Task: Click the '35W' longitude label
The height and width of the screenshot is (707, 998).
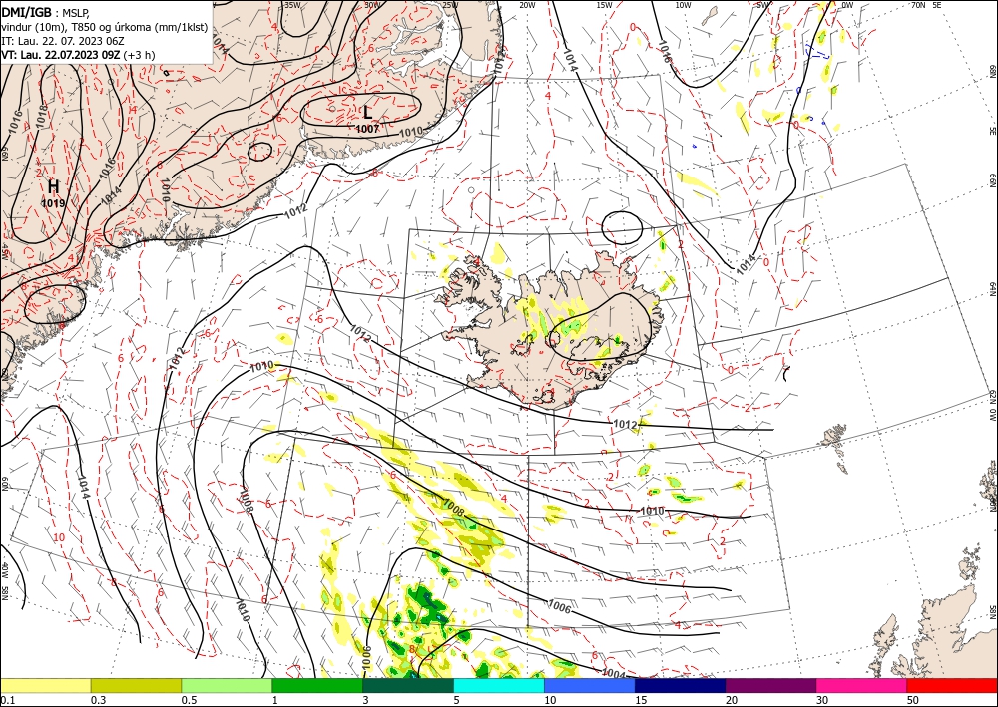Action: pyautogui.click(x=292, y=5)
